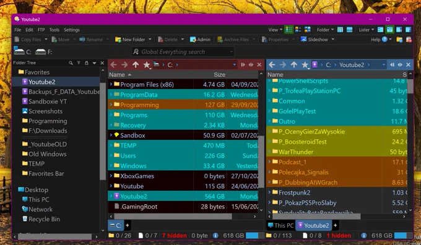The width and height of the screenshot is (421, 245).
Task: Open Favorites star in the left pane
Action: (147, 65)
